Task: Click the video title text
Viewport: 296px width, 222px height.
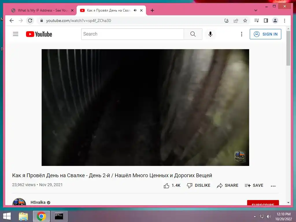Action: (x=112, y=175)
